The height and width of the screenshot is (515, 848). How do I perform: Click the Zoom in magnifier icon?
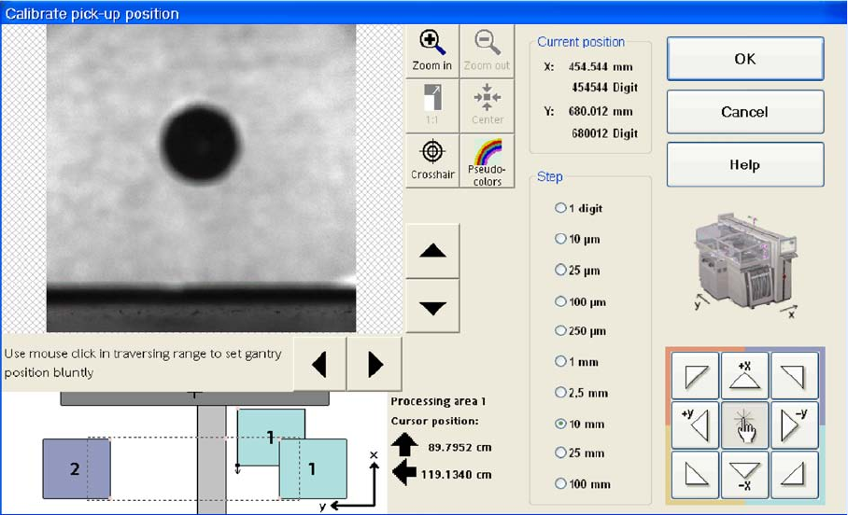(x=431, y=49)
